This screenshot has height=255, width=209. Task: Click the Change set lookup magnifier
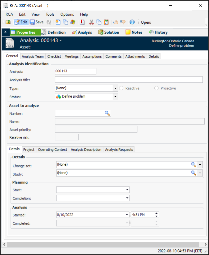point(194,165)
